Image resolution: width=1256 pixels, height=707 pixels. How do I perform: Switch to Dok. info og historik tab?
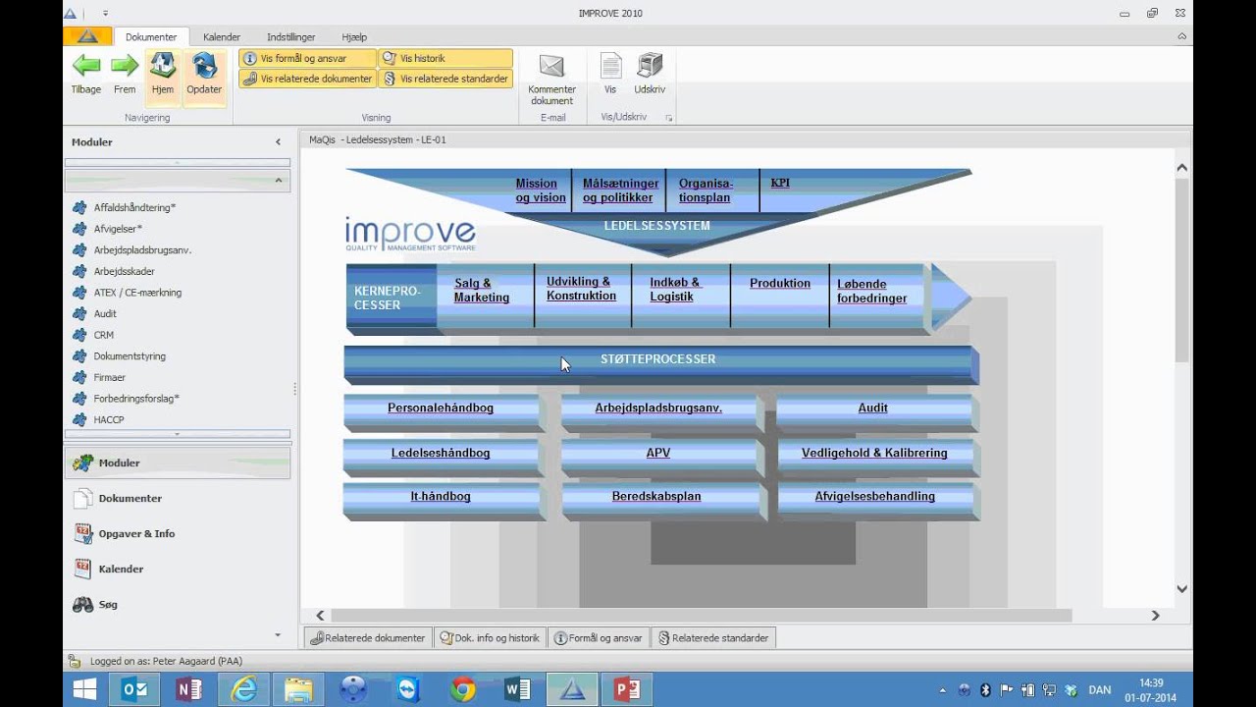490,638
